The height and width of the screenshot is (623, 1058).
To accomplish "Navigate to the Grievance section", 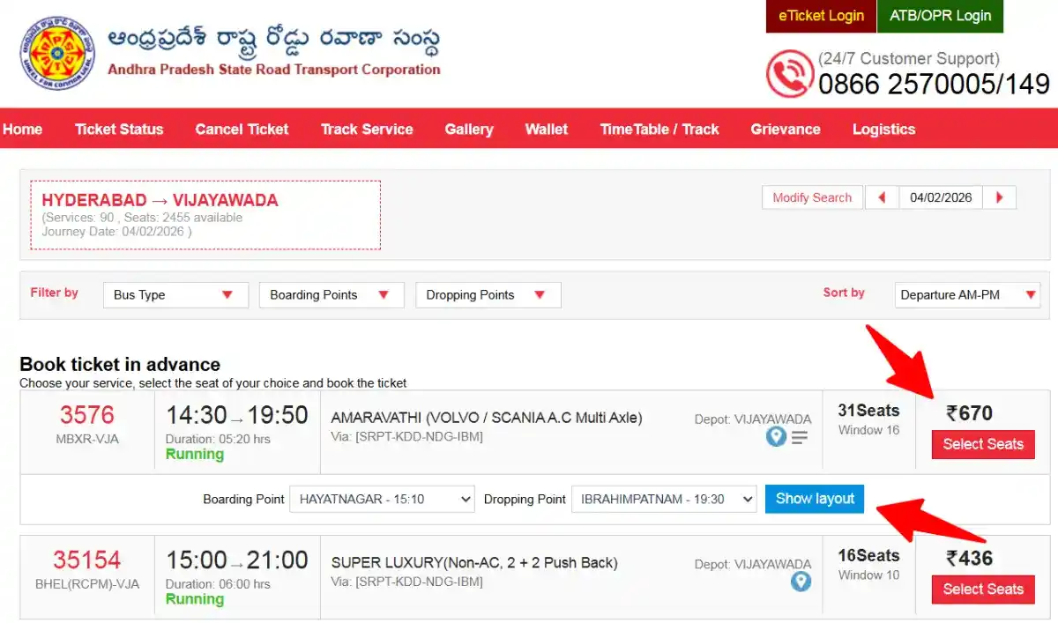I will pyautogui.click(x=785, y=129).
